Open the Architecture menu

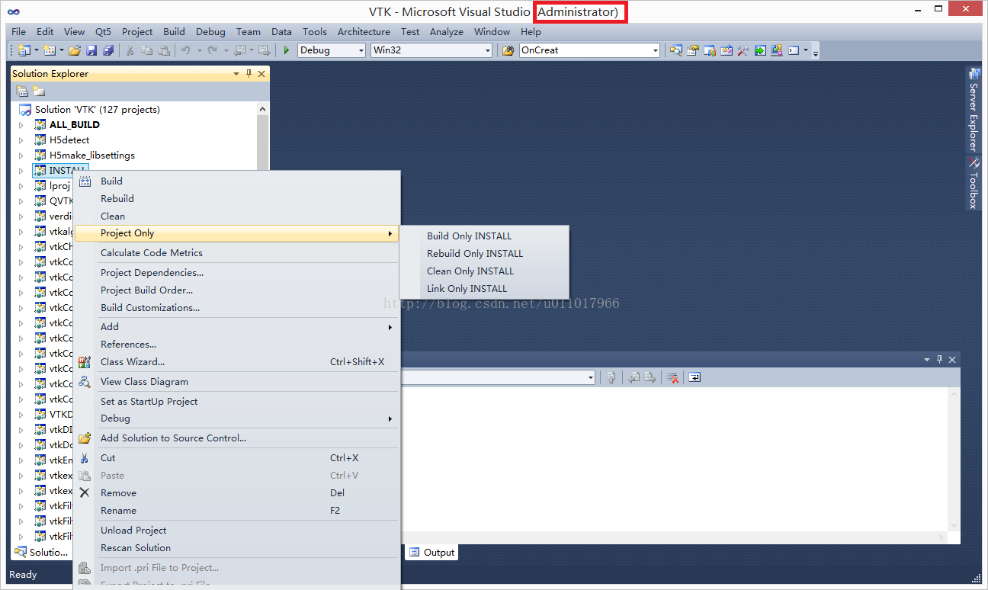click(364, 31)
